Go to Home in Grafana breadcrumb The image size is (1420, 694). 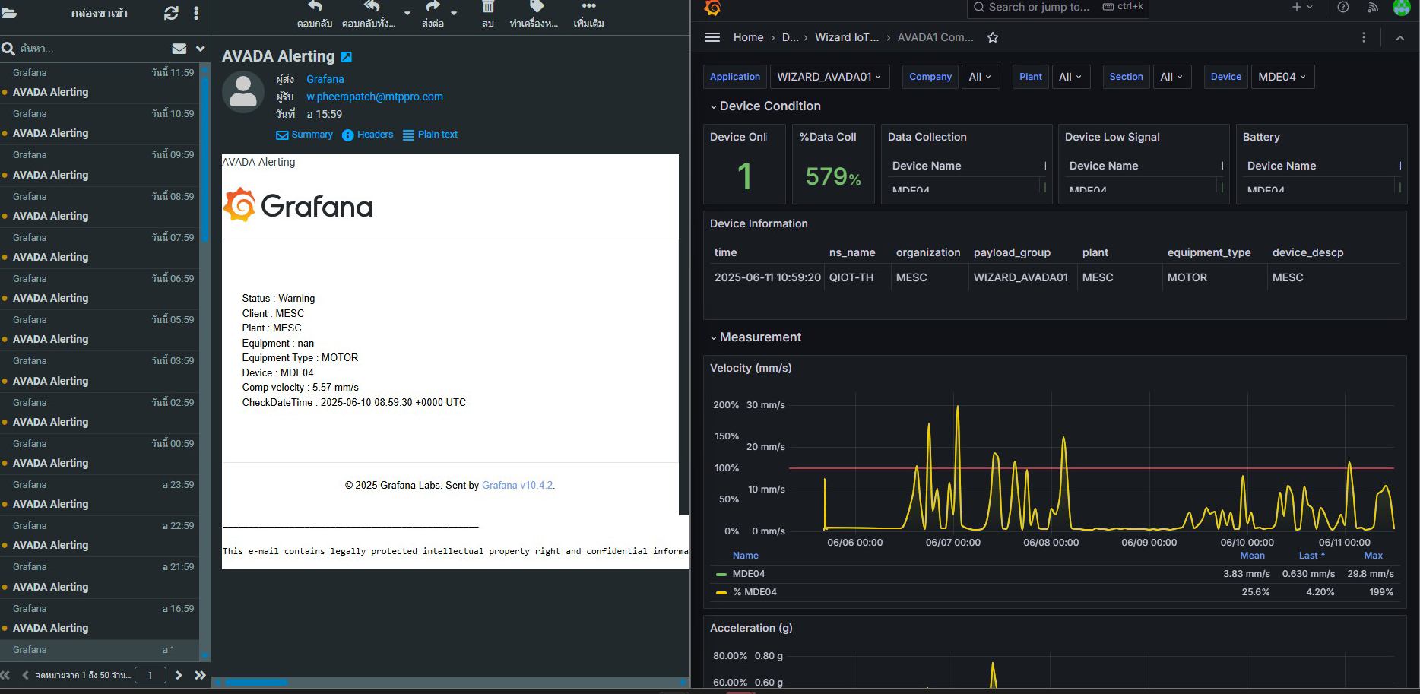tap(748, 37)
